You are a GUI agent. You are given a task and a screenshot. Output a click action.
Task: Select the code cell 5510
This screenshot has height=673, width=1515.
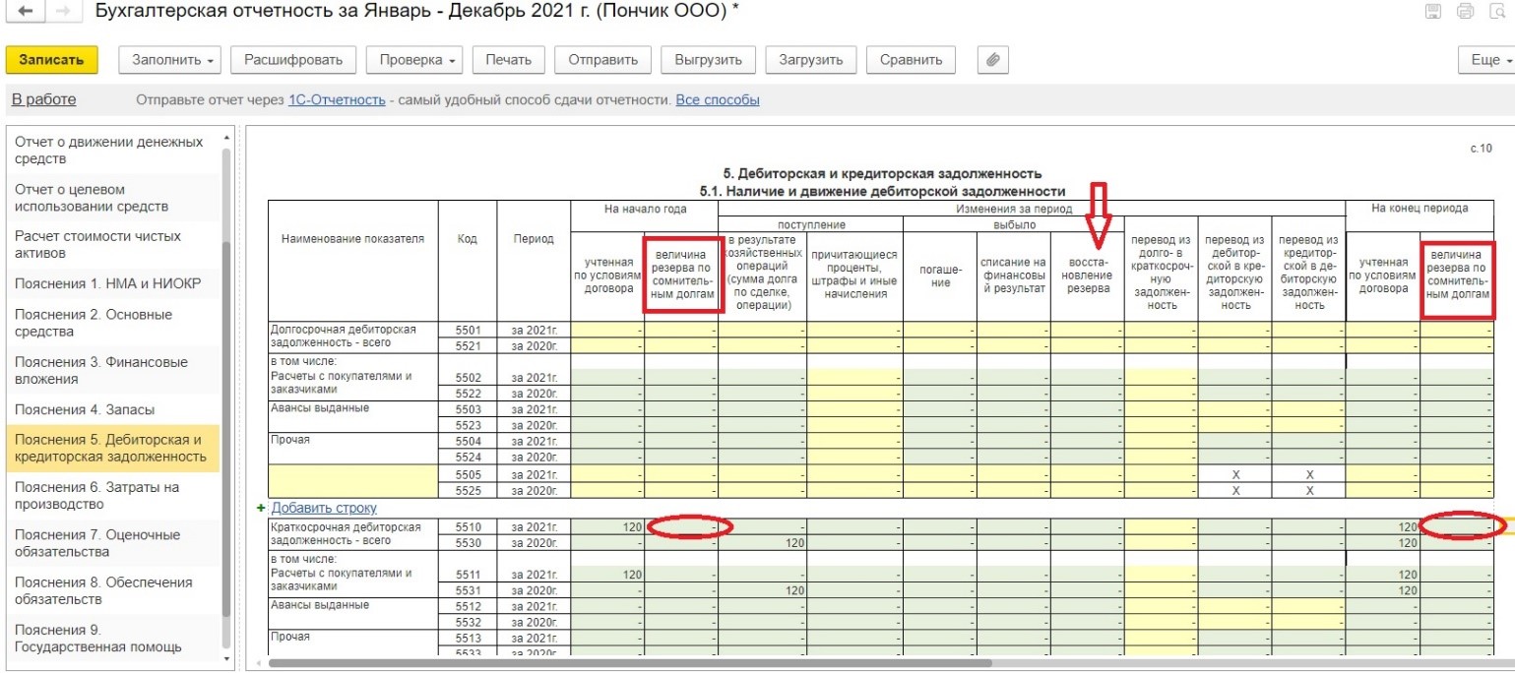click(468, 527)
